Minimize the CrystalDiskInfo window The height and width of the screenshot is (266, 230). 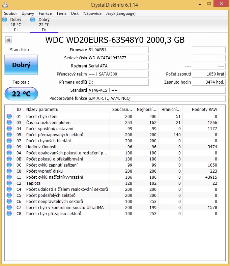coord(200,4)
